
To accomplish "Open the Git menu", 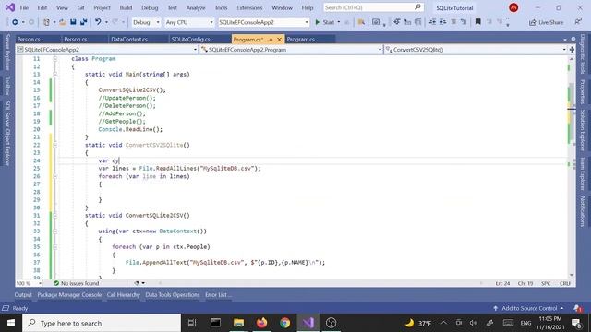I will click(80, 7).
